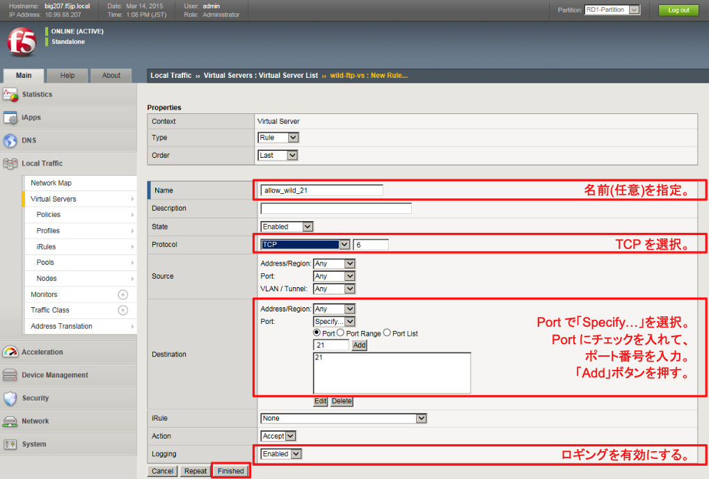This screenshot has height=479, width=709.
Task: Switch to the About tab
Action: [x=111, y=76]
